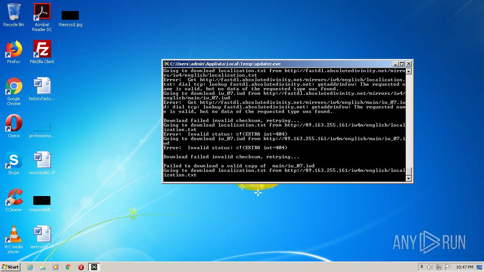
Task: Click 'Error: Invalid status' line above iw_07.iwd download
Action: 225,134
